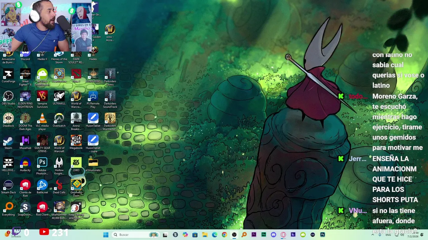Select the Darksiders SoundTrack icon
Viewport: 428px width, 240px height.
pos(110,100)
